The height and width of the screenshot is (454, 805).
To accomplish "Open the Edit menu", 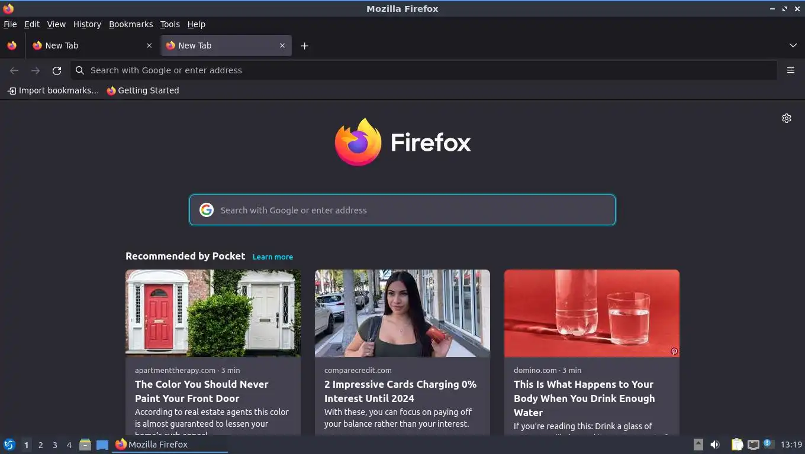I will point(32,24).
